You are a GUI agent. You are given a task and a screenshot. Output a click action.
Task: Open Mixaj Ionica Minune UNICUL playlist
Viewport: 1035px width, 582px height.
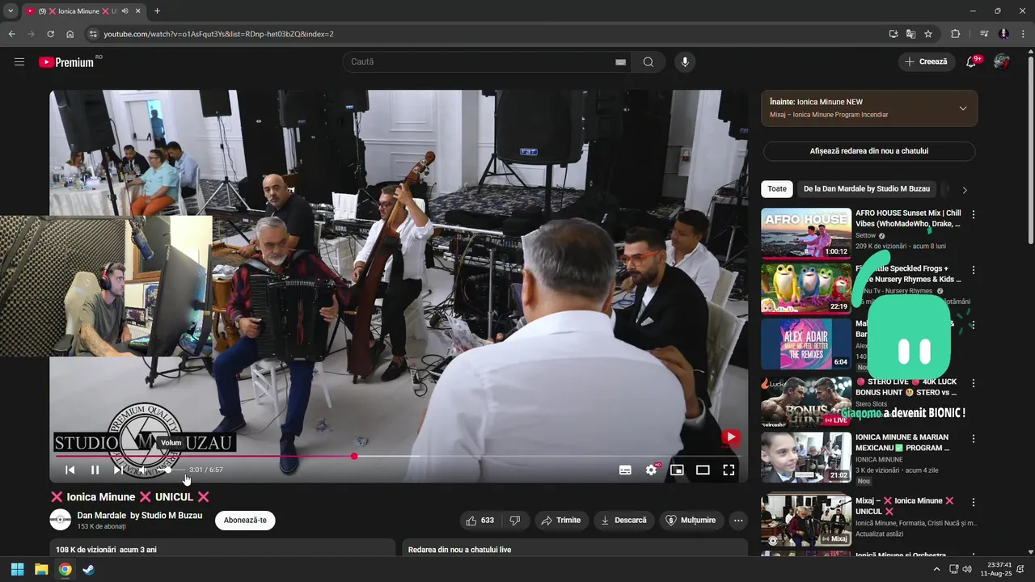(x=806, y=521)
